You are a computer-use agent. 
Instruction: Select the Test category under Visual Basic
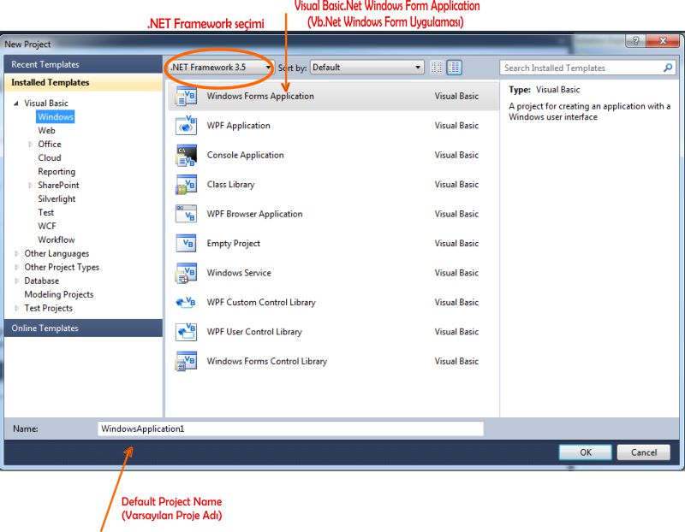pos(46,212)
